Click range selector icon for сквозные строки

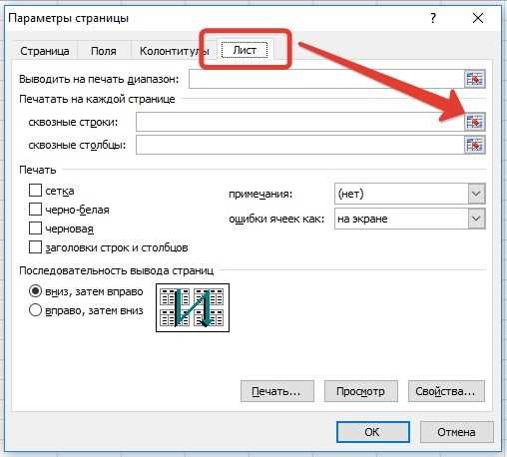tap(475, 122)
